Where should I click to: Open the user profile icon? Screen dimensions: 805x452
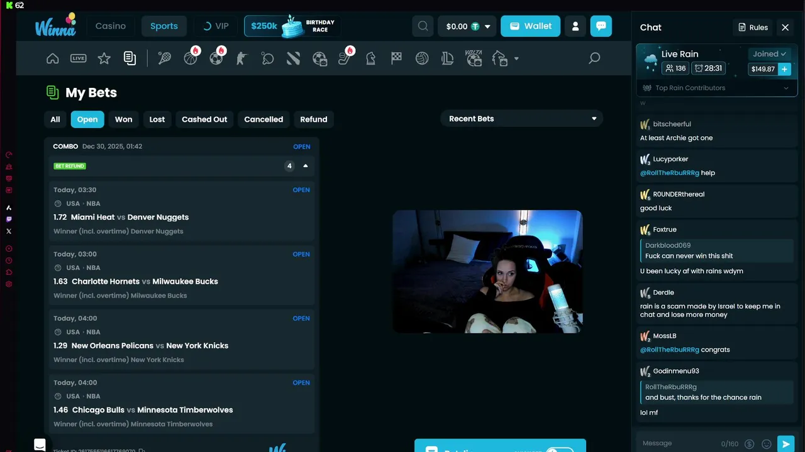point(575,26)
